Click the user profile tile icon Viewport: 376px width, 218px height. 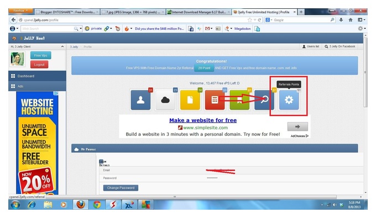tap(140, 100)
